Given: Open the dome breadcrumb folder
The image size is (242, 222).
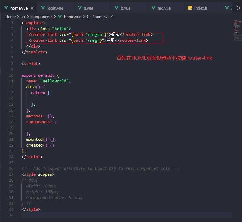Looking at the screenshot, I should tap(10, 17).
